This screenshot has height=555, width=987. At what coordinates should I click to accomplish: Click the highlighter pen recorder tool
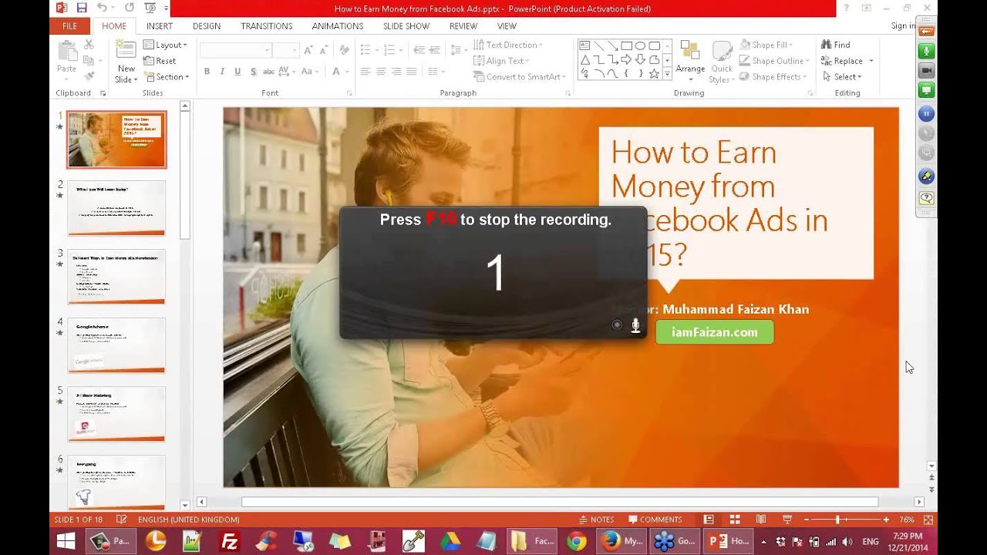[926, 177]
